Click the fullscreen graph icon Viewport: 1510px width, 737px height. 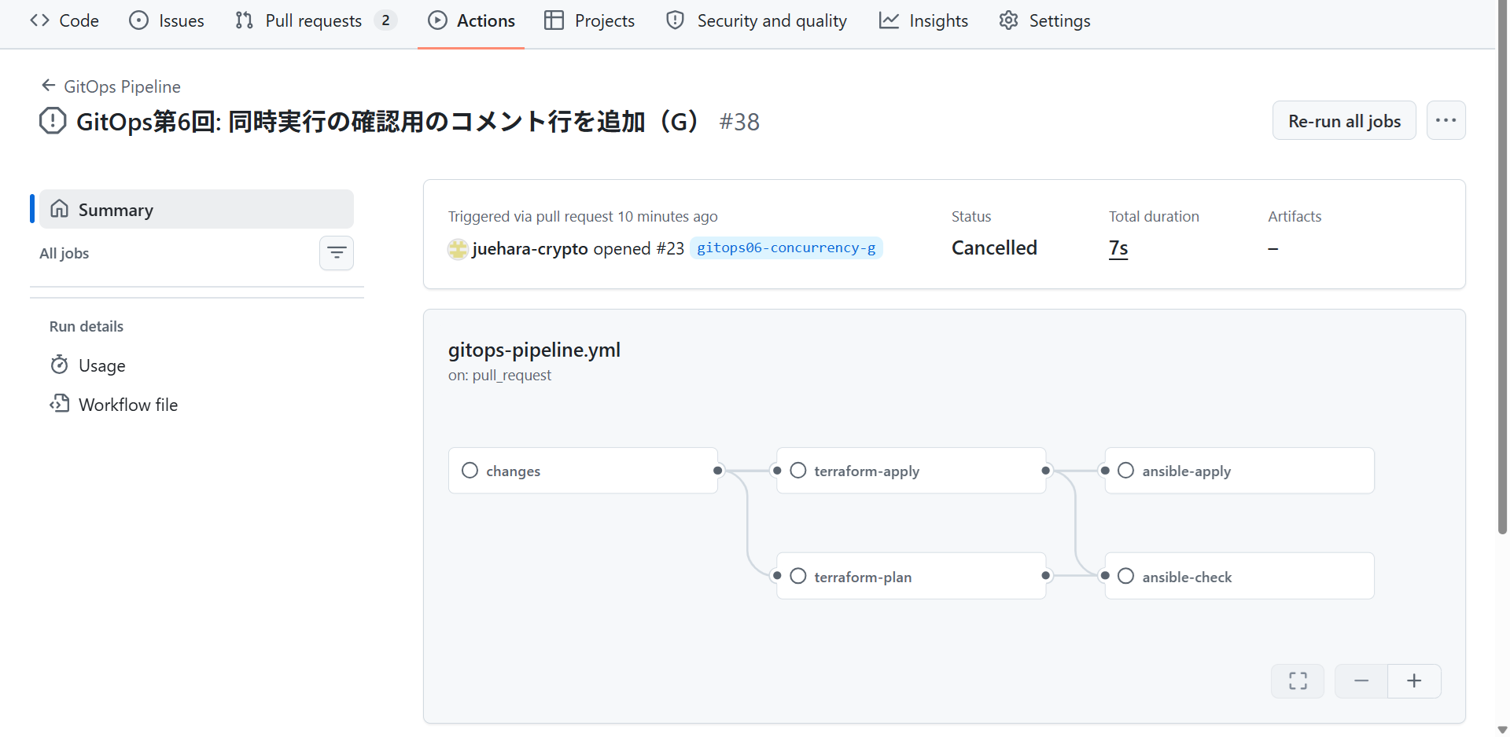click(1298, 681)
